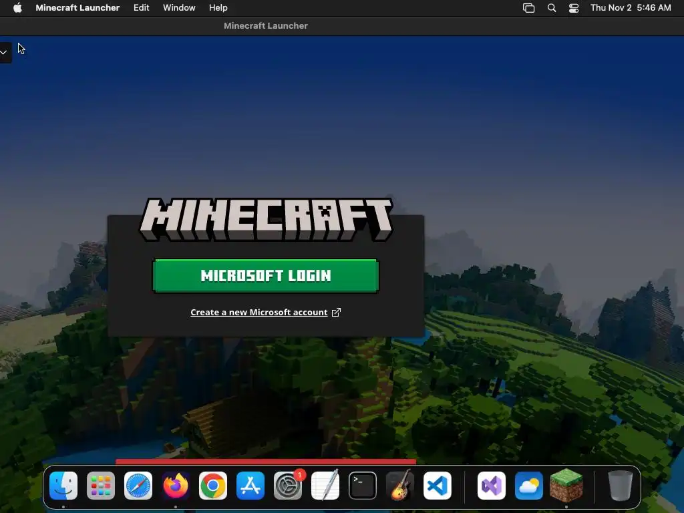Open the Weather app from the Dock
Screen dimensions: 684x513
[529, 486]
